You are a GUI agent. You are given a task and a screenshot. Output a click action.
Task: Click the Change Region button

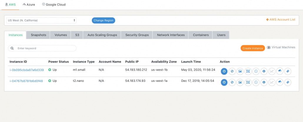pyautogui.click(x=103, y=21)
